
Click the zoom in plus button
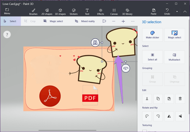(x=123, y=21)
